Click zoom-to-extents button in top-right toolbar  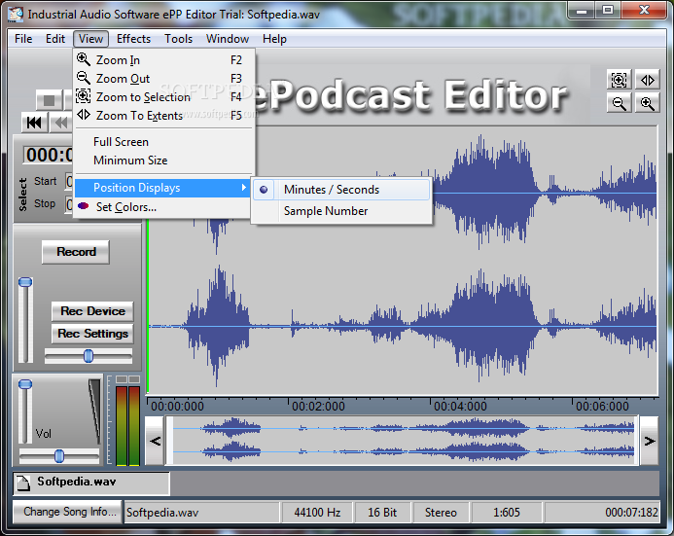648,80
